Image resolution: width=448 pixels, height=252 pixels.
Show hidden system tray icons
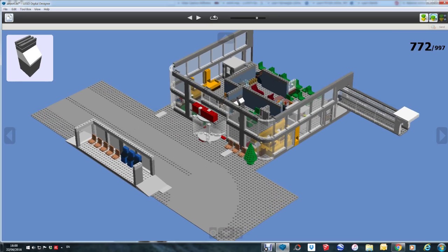click(61, 247)
